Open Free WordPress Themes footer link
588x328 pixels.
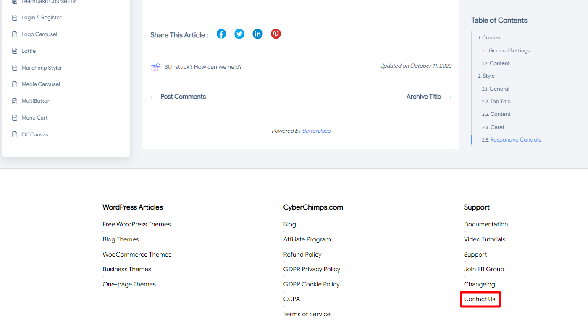pos(136,224)
